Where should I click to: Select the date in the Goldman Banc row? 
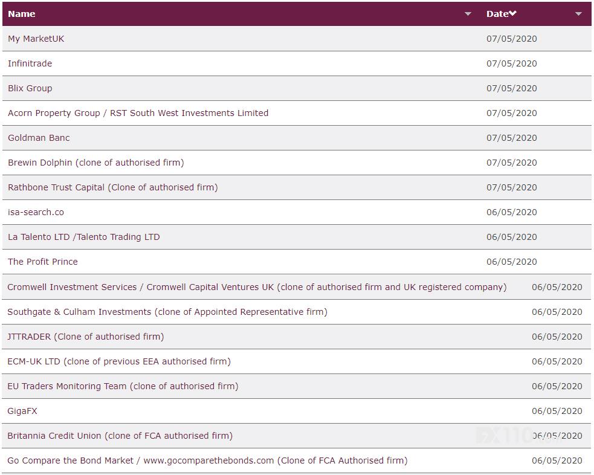[511, 138]
